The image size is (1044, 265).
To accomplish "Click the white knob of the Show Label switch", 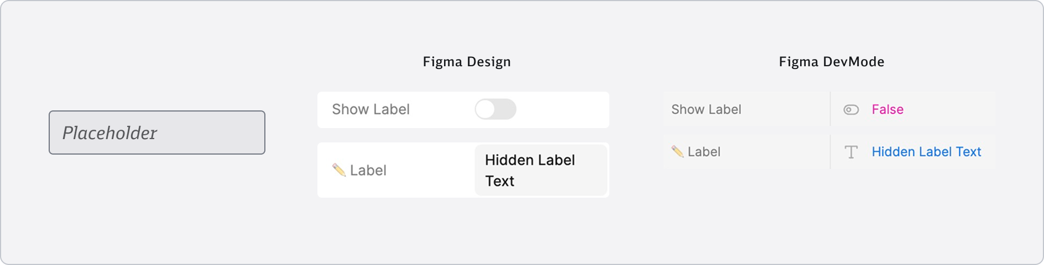I will pyautogui.click(x=486, y=109).
